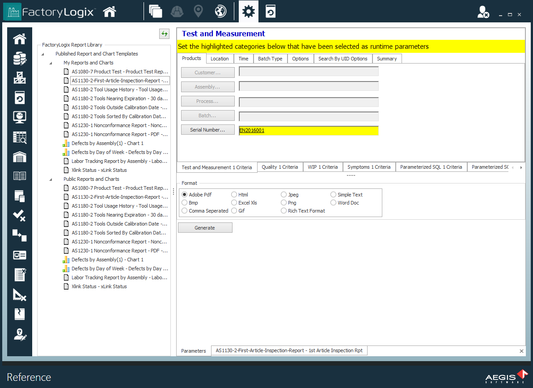The image size is (533, 388).
Task: Select the database editor icon in sidebar
Action: coord(20,58)
